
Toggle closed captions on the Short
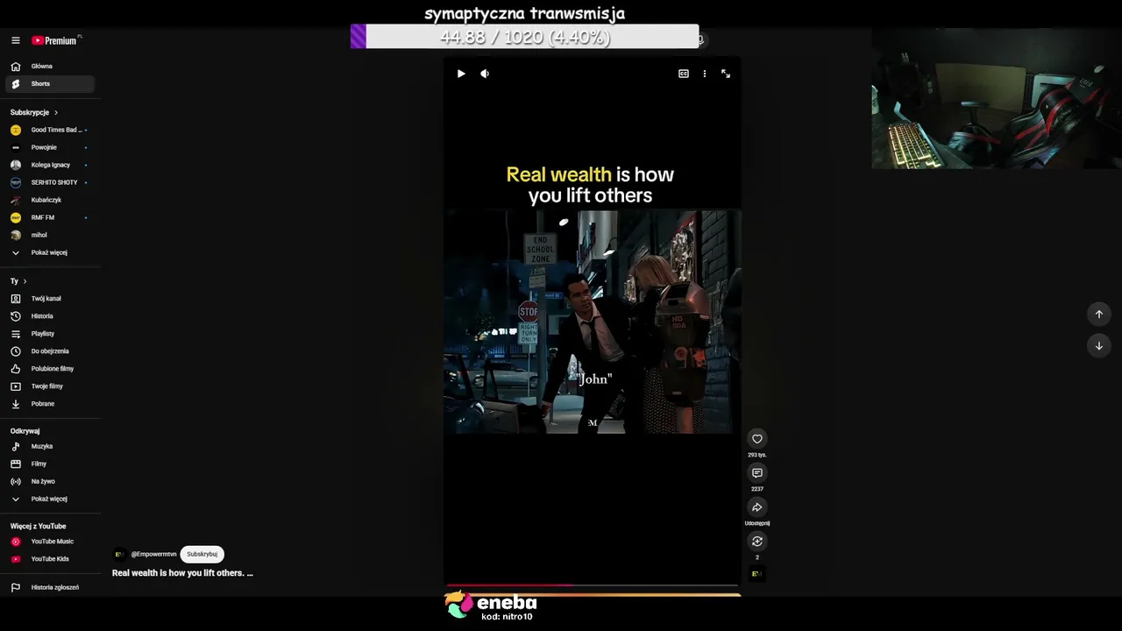(x=684, y=74)
